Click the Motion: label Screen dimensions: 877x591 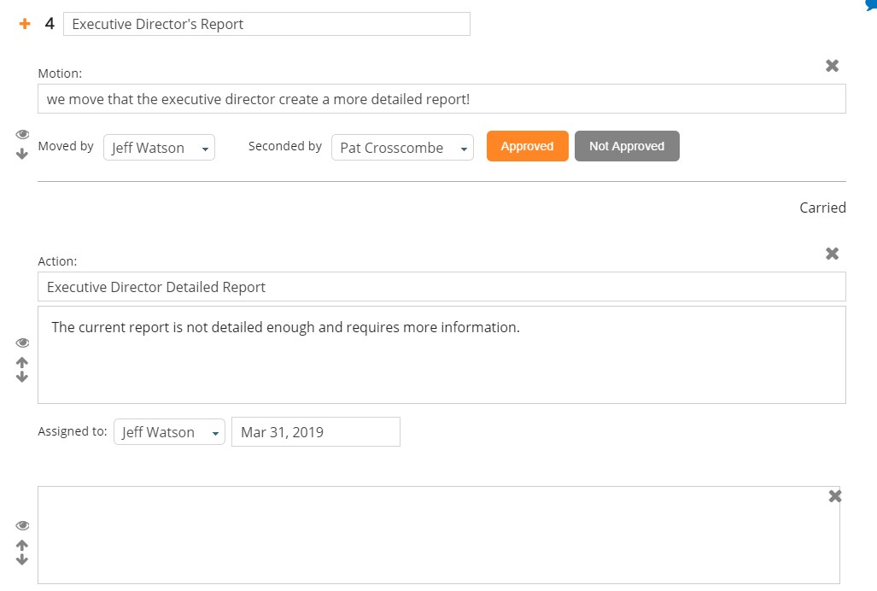[x=60, y=73]
